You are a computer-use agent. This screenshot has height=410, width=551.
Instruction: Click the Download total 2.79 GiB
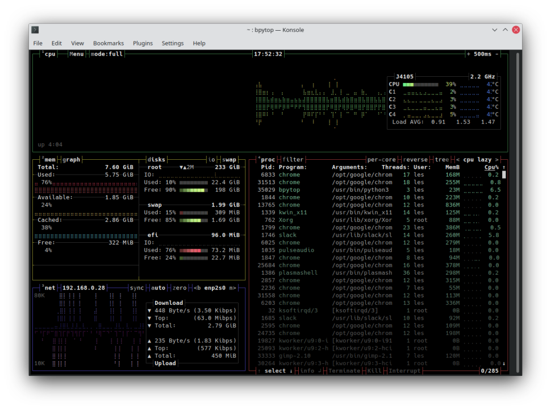[x=222, y=325]
